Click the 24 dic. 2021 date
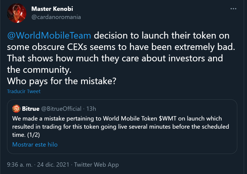This screenshot has width=247, height=174. 53,164
